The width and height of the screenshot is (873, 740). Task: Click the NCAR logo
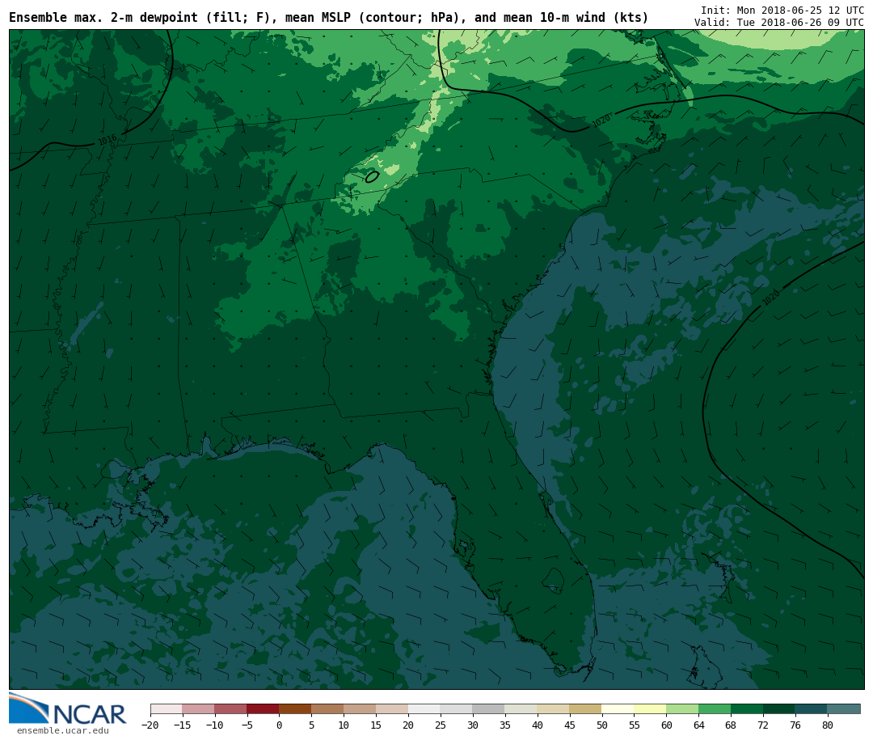tap(68, 709)
